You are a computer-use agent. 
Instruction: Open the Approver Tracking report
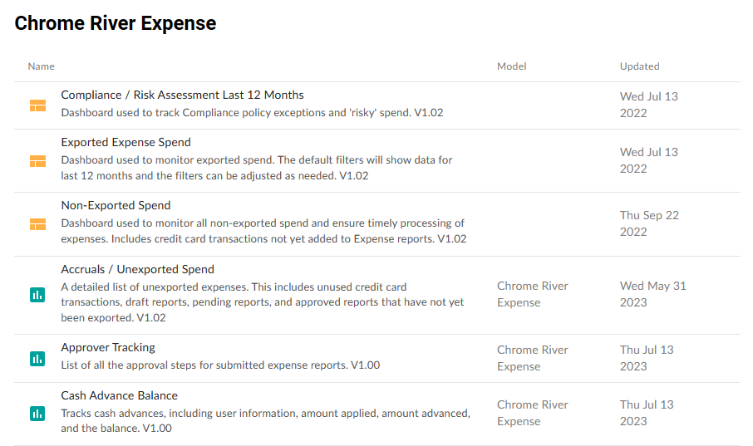tap(108, 347)
